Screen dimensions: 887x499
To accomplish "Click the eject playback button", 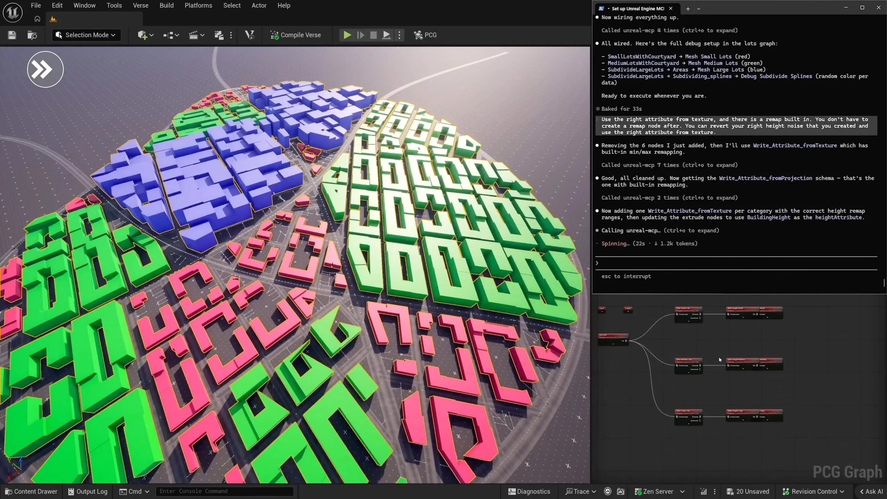I will 386,35.
